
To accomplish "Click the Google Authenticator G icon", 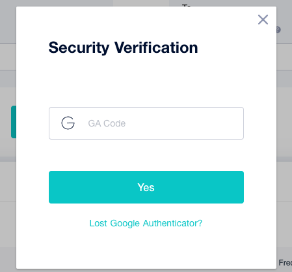I will pyautogui.click(x=68, y=123).
